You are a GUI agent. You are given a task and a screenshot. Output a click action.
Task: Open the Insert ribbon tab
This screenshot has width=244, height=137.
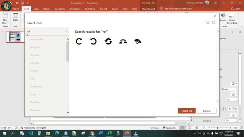pyautogui.click(x=26, y=9)
